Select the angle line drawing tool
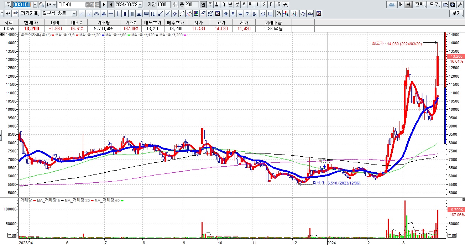This screenshot has height=245, width=465. (89, 14)
